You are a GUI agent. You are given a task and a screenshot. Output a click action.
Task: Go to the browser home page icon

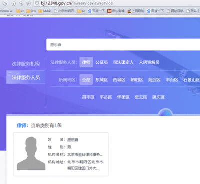tap(14, 3)
